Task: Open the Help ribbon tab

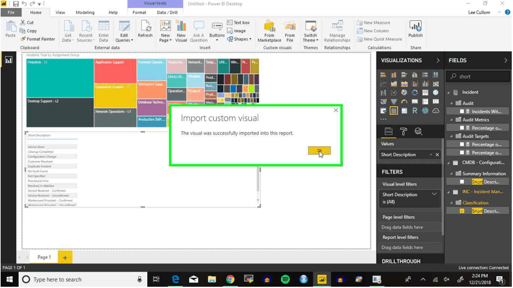Action: (113, 13)
